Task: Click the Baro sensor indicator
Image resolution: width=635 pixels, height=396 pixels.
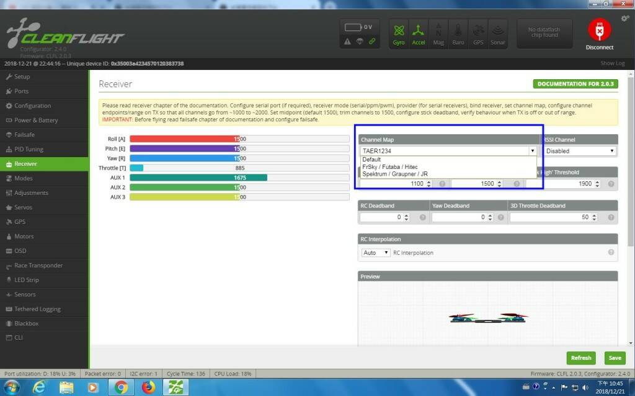Action: [458, 35]
